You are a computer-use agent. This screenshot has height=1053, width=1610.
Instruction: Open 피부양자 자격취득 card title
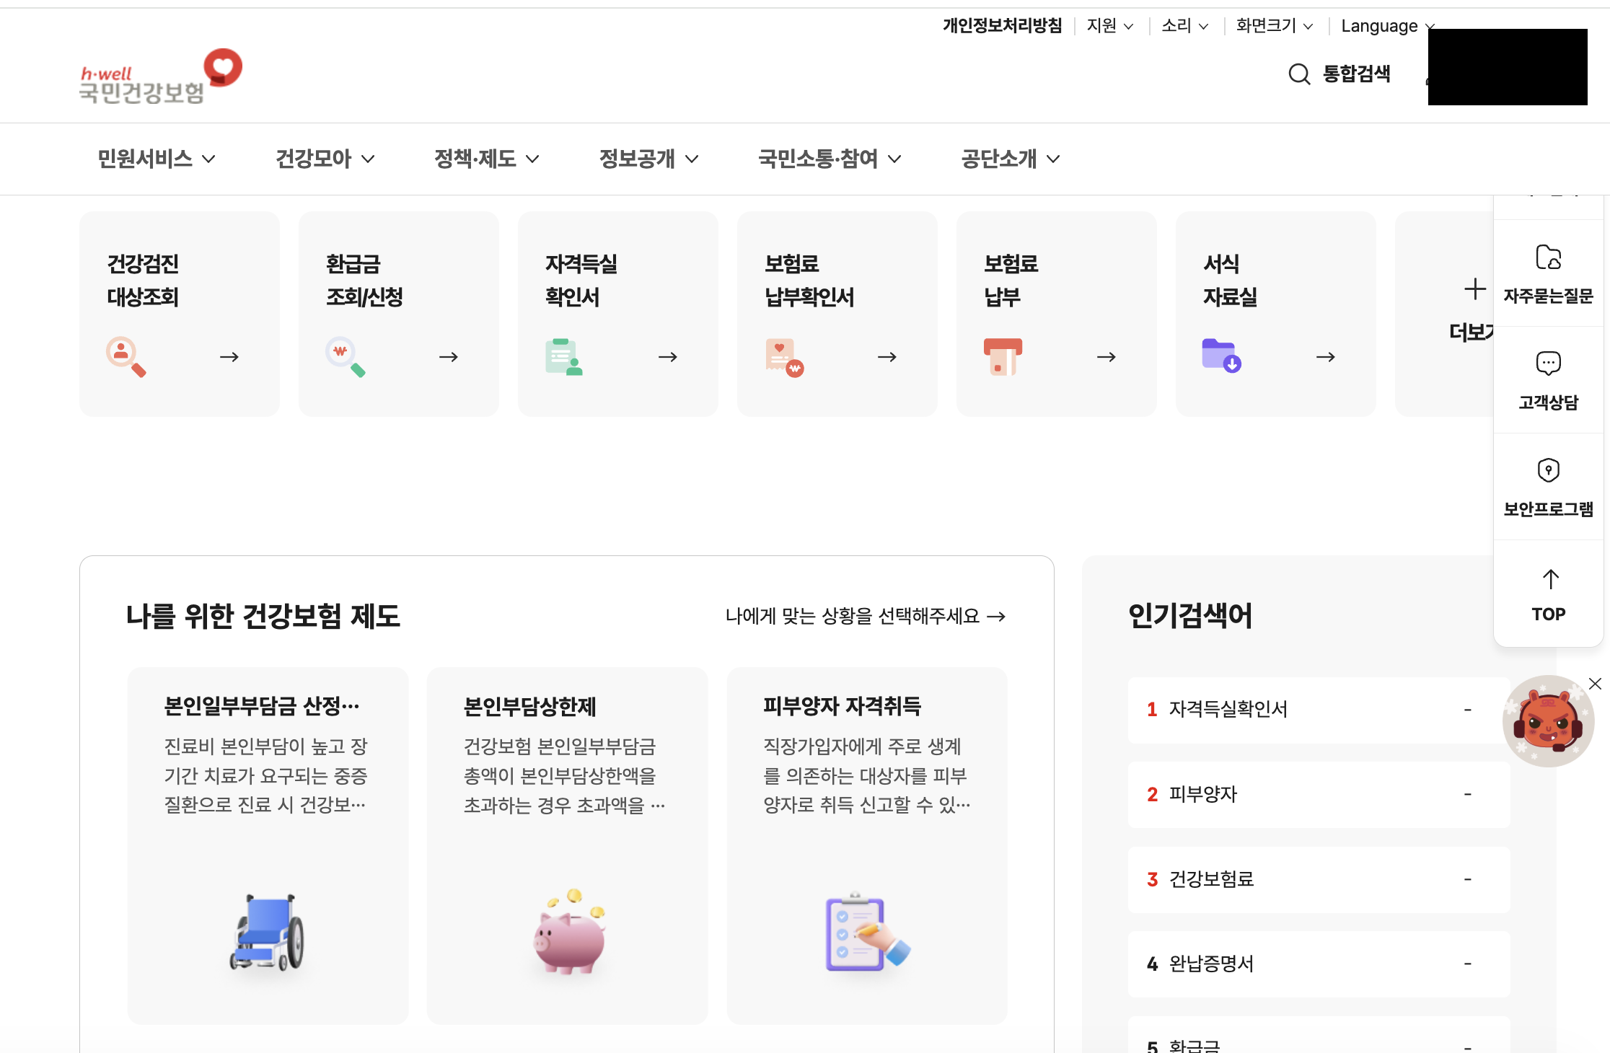(x=842, y=705)
